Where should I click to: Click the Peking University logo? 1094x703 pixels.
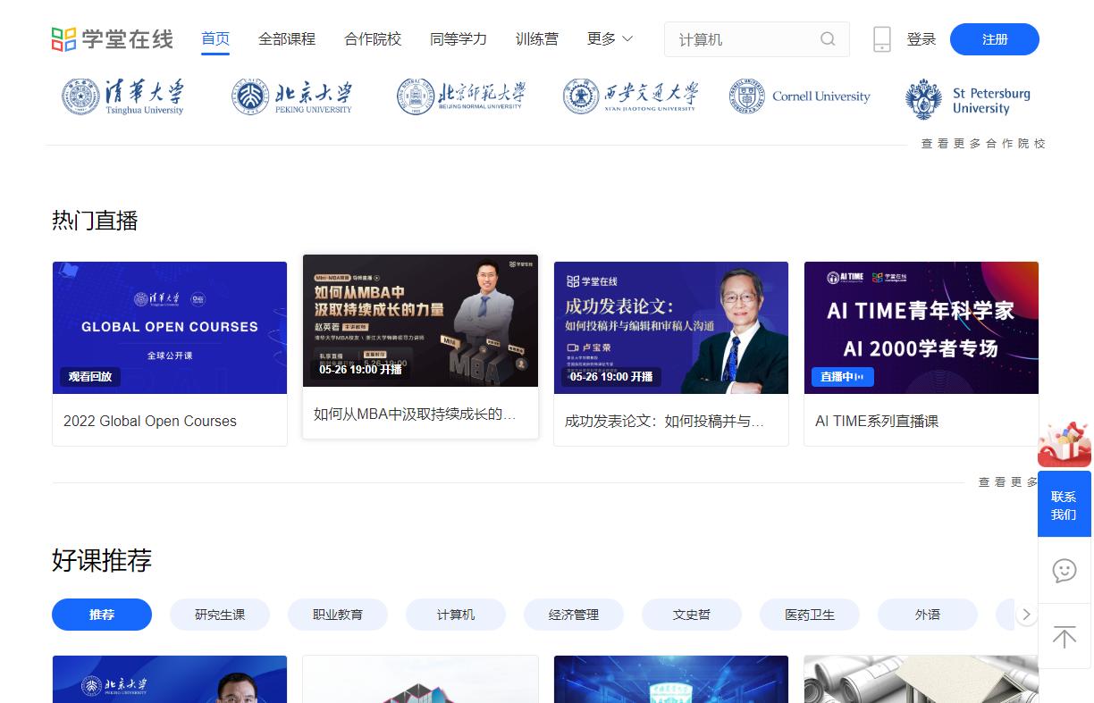click(x=292, y=96)
